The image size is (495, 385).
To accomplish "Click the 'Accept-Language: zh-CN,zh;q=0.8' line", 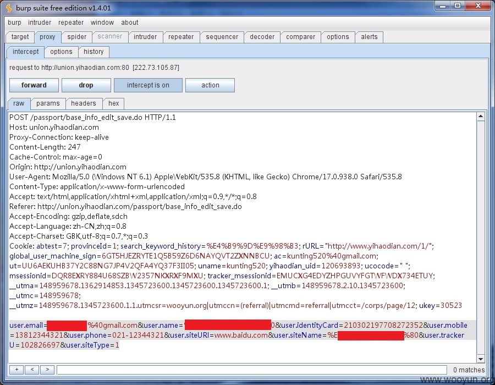I will tap(68, 226).
